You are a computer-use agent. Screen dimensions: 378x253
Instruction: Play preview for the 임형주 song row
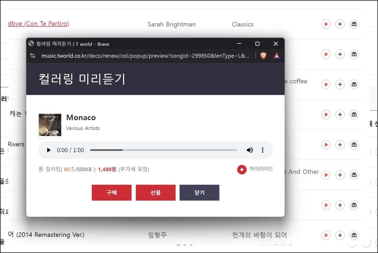click(x=326, y=235)
